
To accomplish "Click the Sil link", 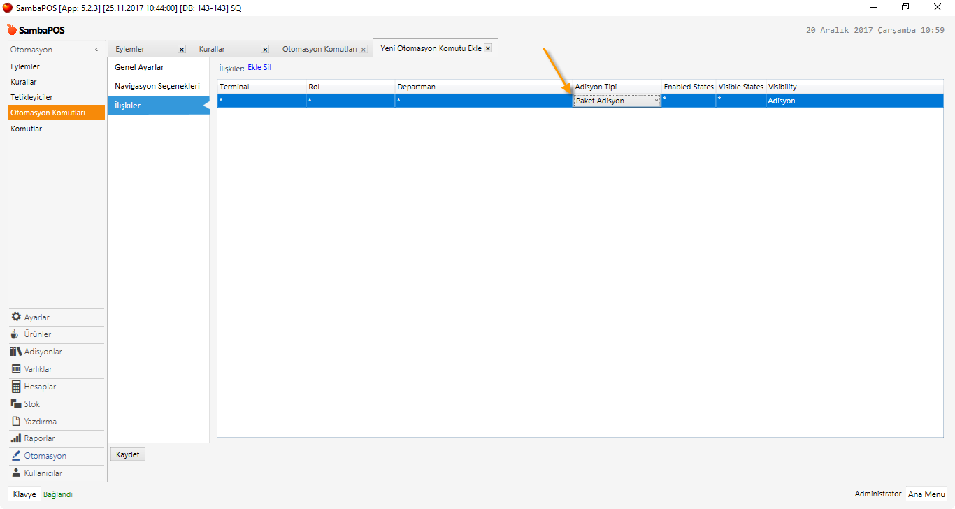I will click(x=267, y=68).
